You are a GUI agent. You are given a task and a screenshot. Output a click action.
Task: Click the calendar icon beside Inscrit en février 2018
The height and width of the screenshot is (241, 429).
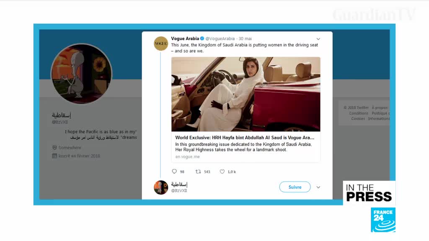[x=54, y=156]
